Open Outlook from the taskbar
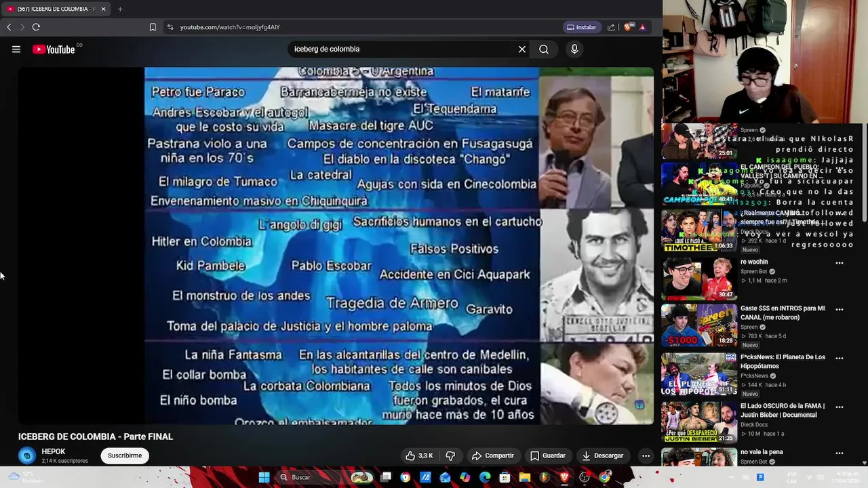The width and height of the screenshot is (868, 488). pyautogui.click(x=445, y=477)
